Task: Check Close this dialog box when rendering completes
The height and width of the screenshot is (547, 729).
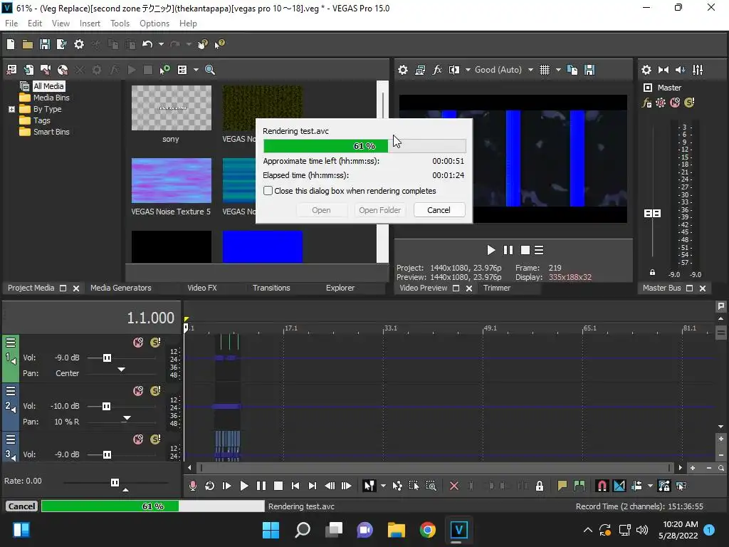Action: (x=268, y=191)
